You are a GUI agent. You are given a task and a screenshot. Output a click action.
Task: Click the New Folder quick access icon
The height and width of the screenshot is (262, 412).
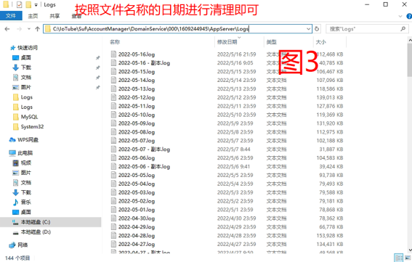[28, 4]
